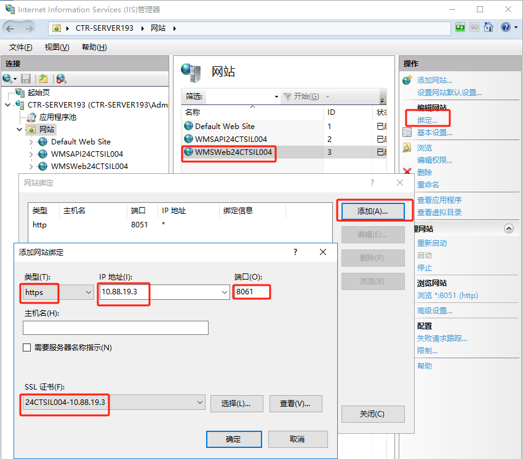Click the save icon in the Connections toolbar
Screen dimensions: 523x459
coord(26,79)
